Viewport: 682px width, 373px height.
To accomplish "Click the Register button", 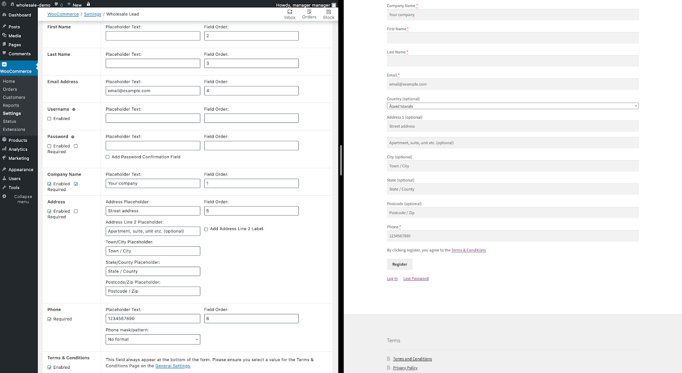I will (x=400, y=264).
